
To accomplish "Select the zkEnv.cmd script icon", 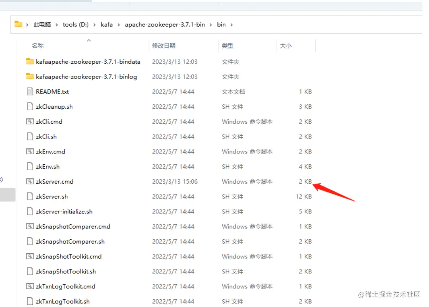I will coord(30,152).
